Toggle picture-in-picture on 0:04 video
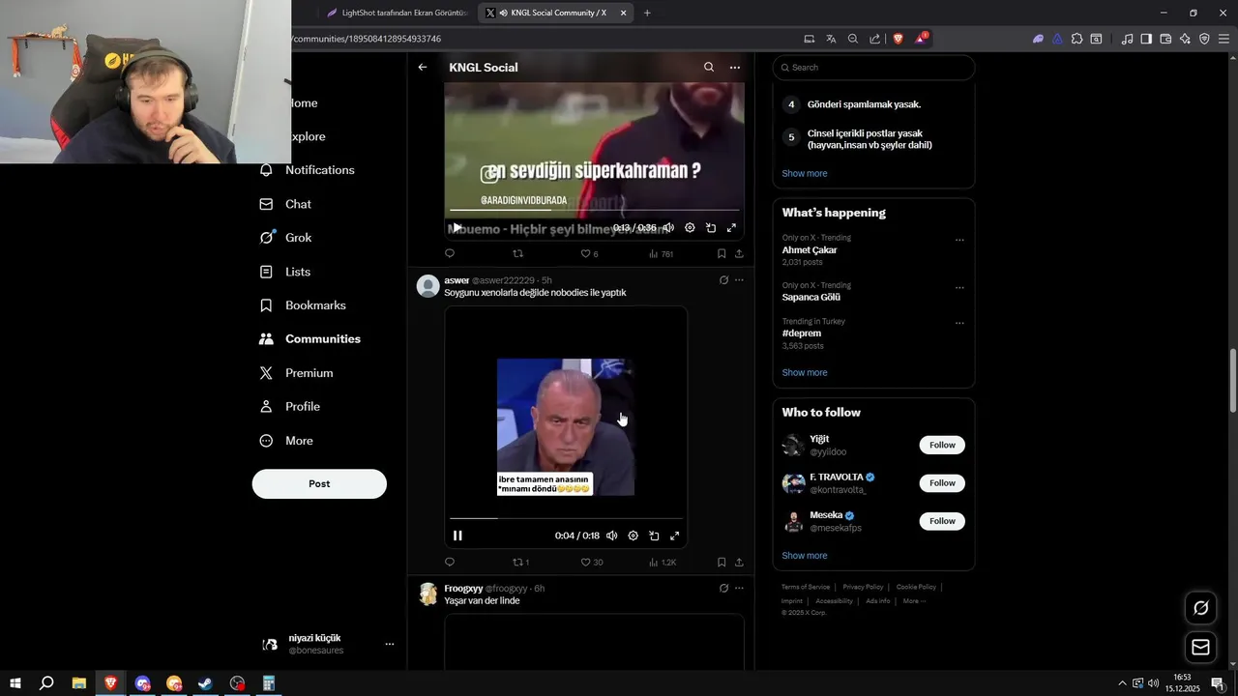 point(654,536)
